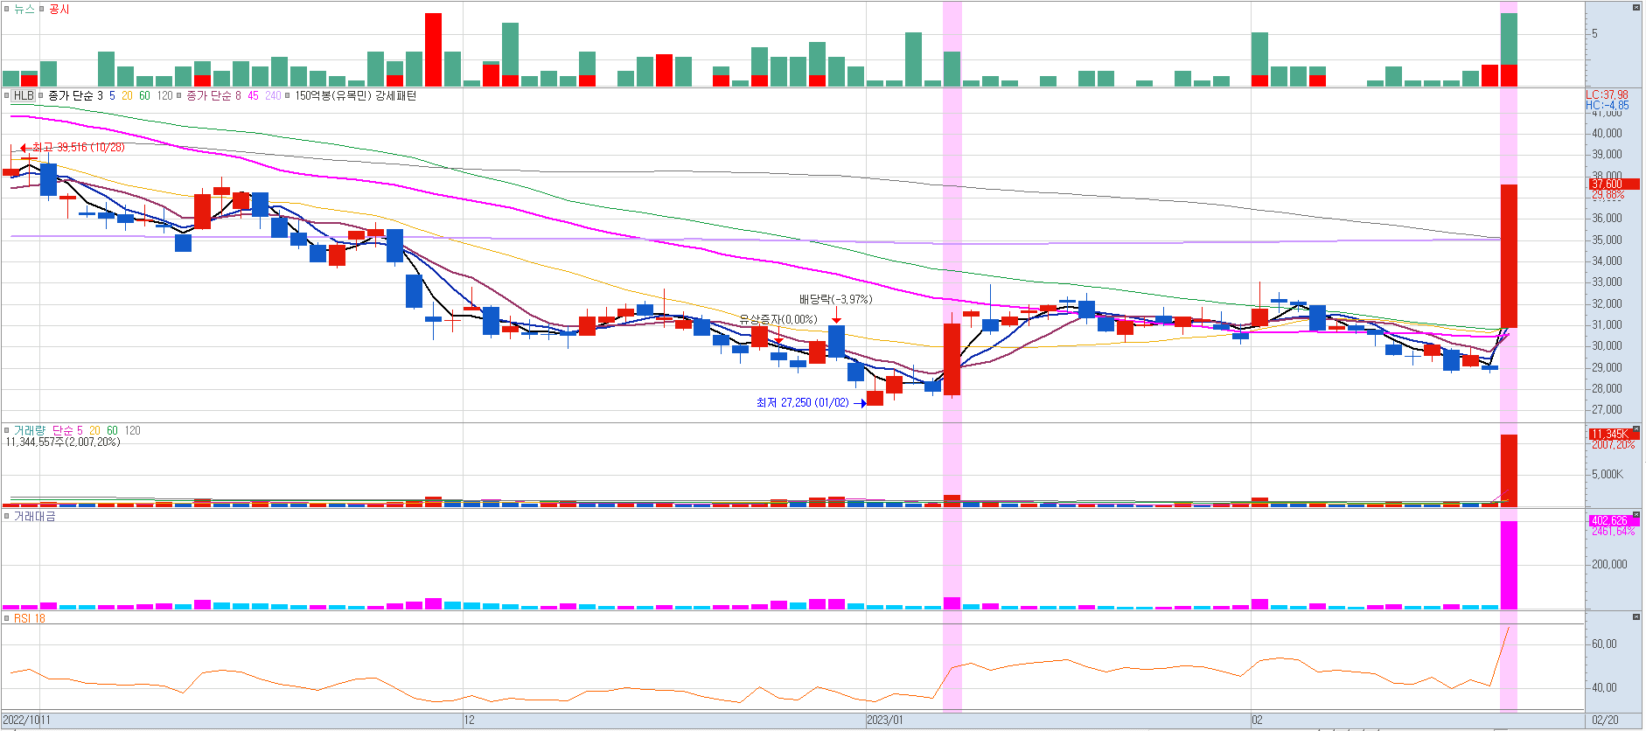
Task: Select the volume 20 moving average label
Action: point(94,430)
